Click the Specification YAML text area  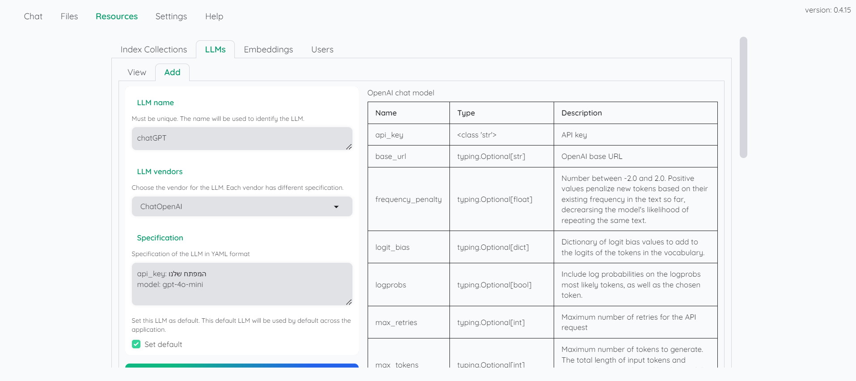pos(242,284)
